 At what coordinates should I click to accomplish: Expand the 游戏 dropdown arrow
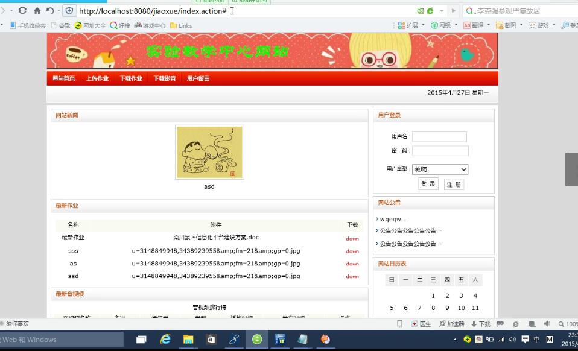pyautogui.click(x=554, y=25)
